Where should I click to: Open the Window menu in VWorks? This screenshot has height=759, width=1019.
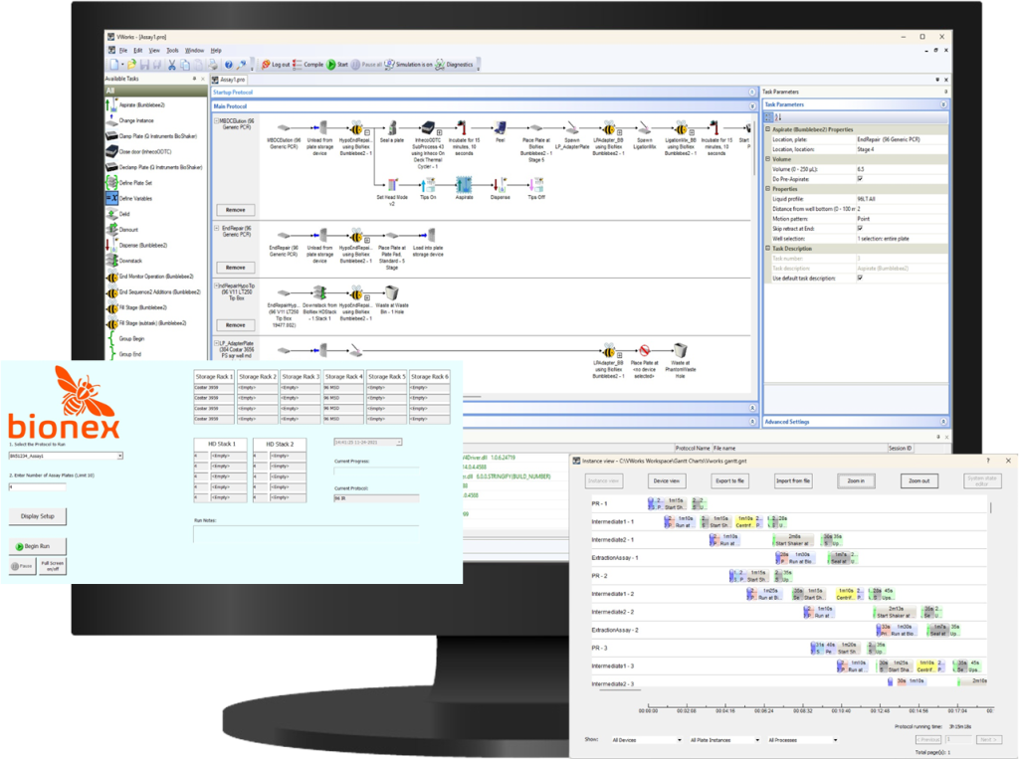194,50
